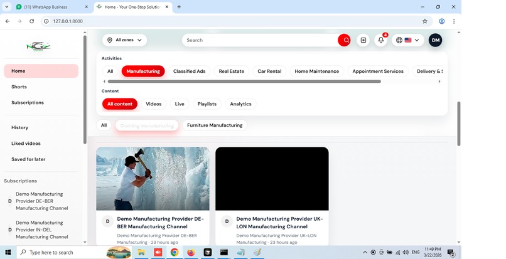
Task: Select the Car Rental activity chip
Action: click(x=269, y=71)
